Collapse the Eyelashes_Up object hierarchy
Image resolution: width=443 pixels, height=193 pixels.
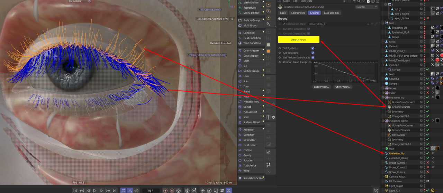coord(383,98)
